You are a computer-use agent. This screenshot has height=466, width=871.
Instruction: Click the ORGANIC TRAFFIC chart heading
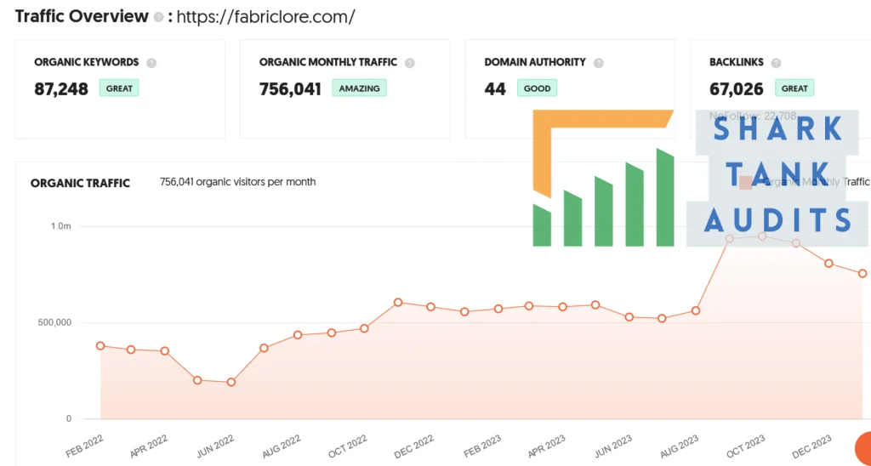(x=81, y=183)
